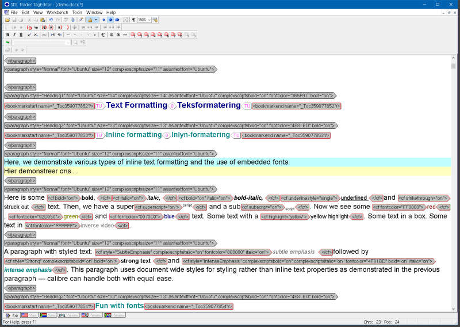Toggle subscript formatting
This screenshot has height=327, width=460.
[36, 35]
